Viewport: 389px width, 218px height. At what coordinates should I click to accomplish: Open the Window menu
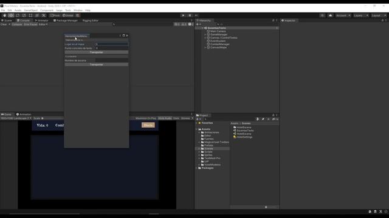point(78,10)
